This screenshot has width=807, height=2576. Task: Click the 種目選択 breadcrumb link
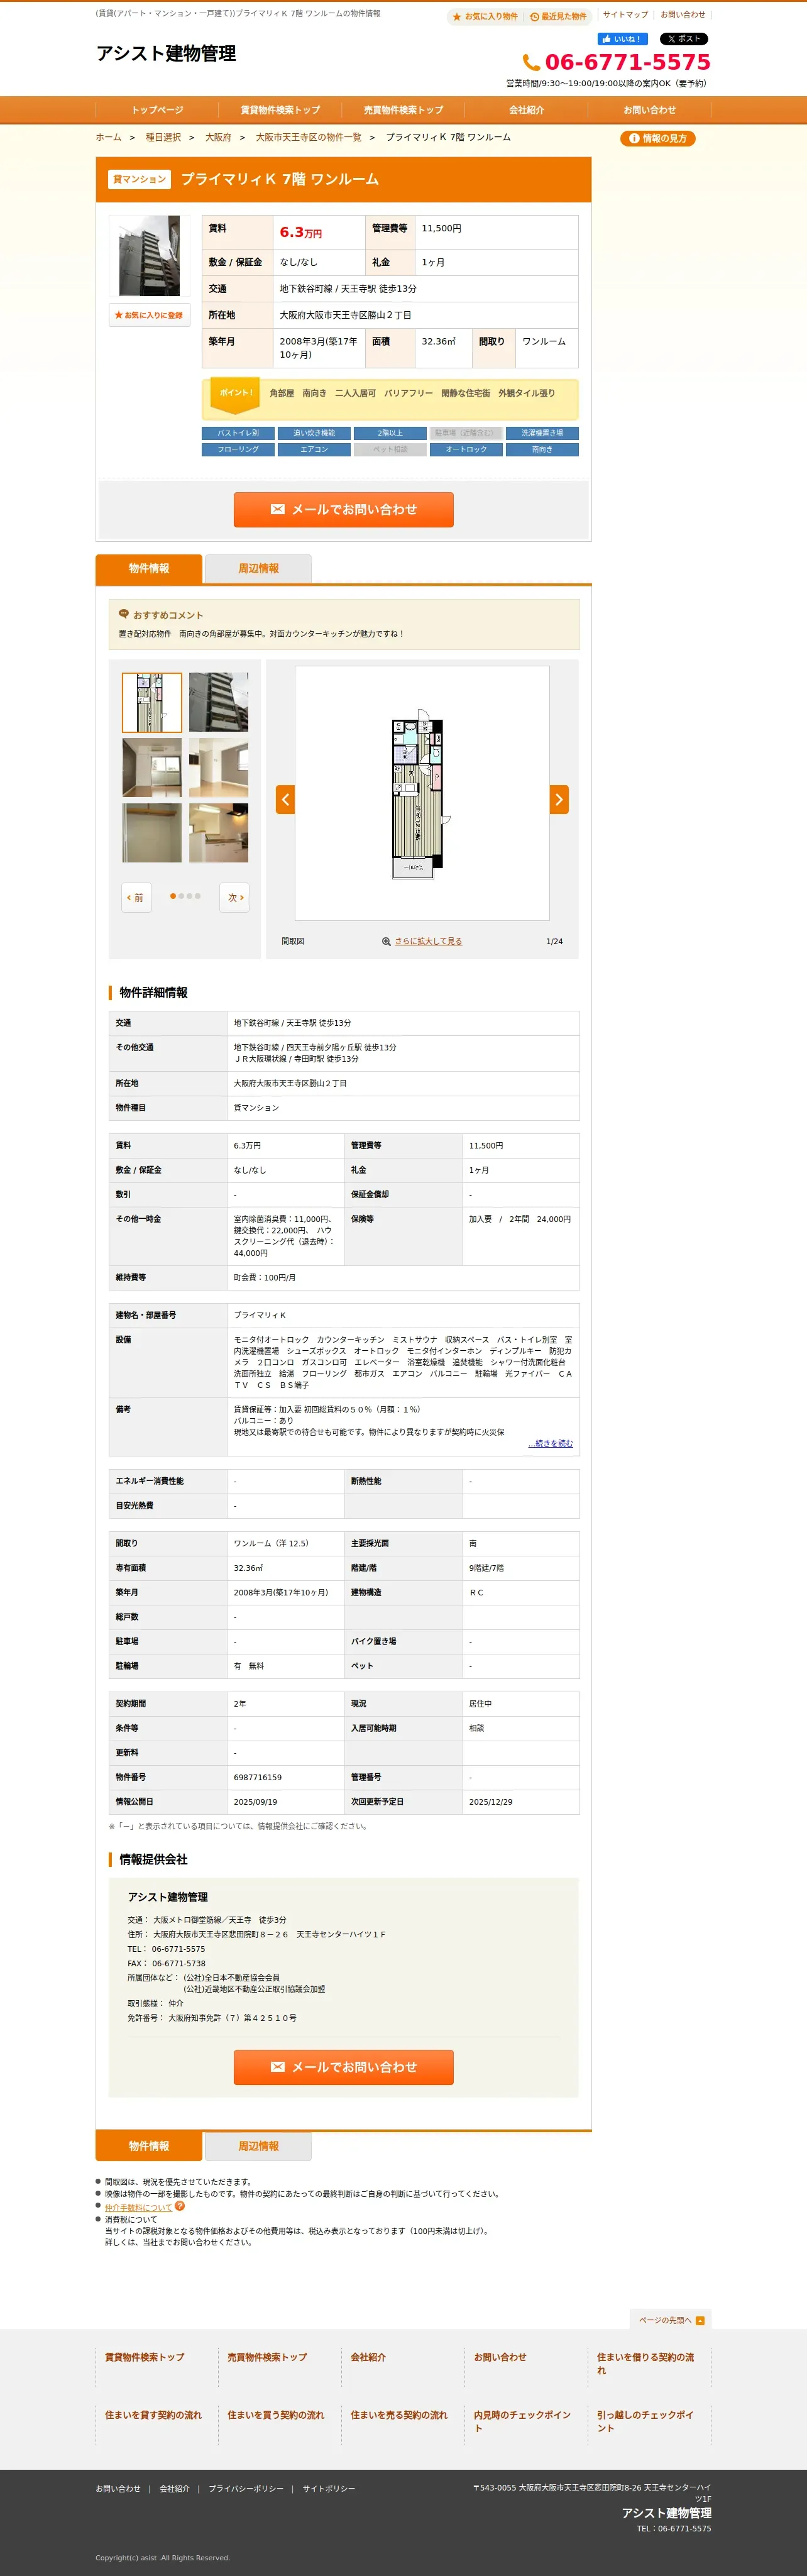(163, 138)
